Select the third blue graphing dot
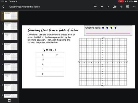The height and width of the screenshot is (103, 138). pos(111,28)
